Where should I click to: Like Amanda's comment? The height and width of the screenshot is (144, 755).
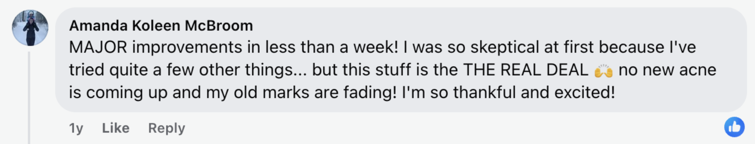pyautogui.click(x=115, y=128)
